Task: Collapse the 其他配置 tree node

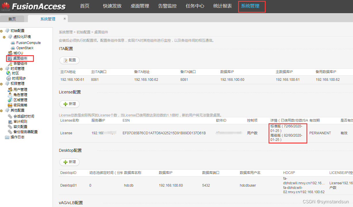Action: pyautogui.click(x=2, y=111)
